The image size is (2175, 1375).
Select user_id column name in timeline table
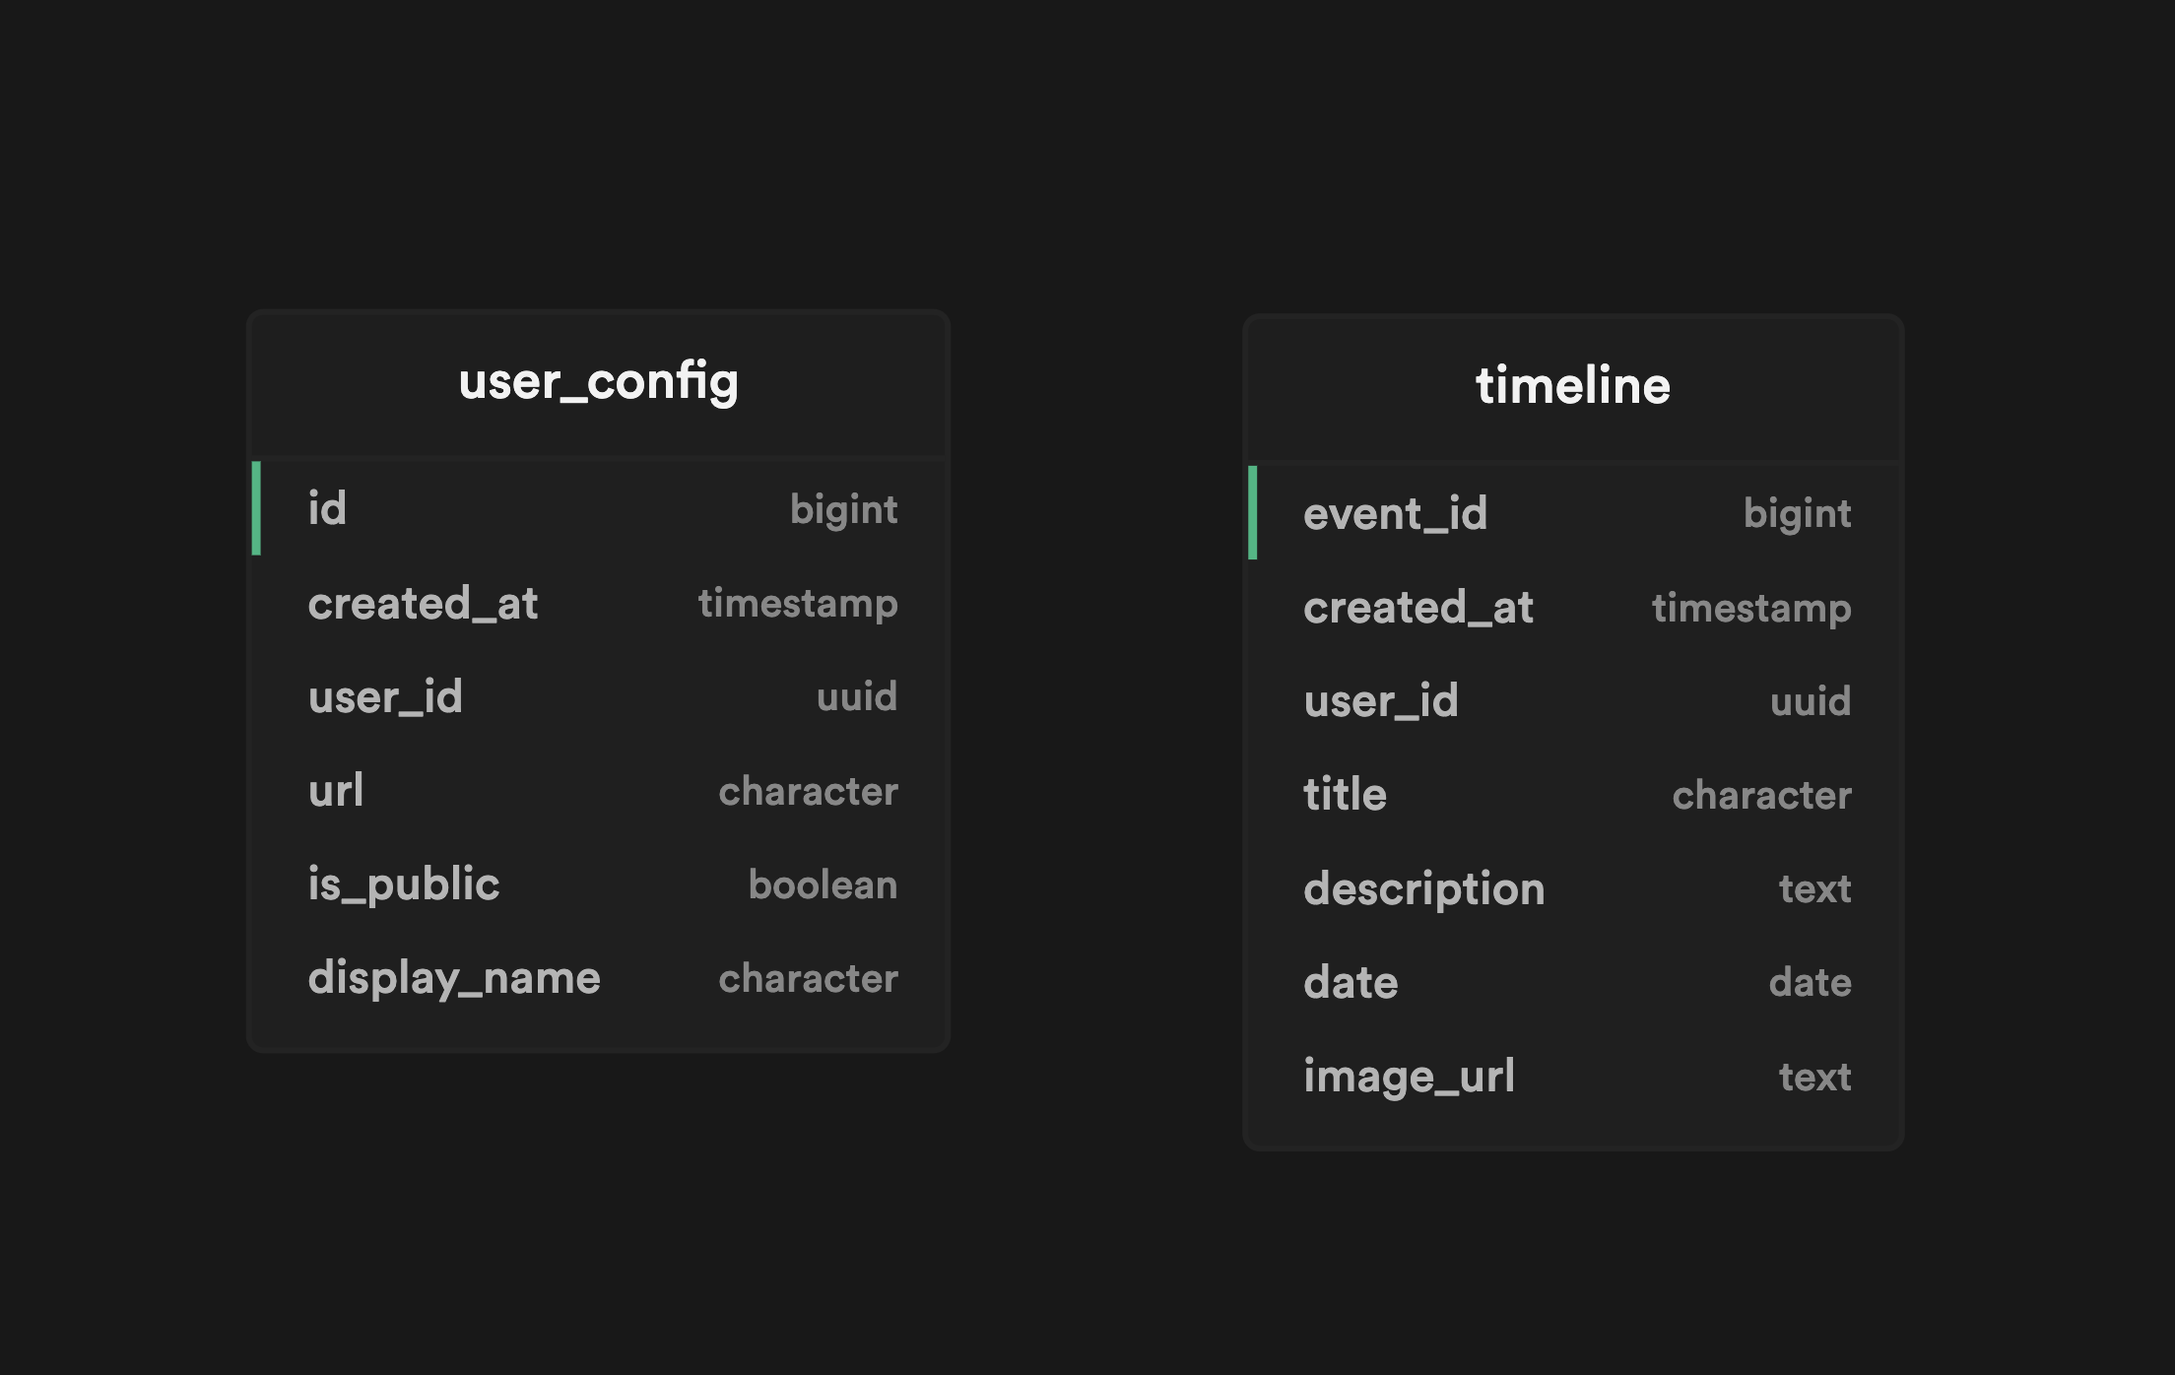point(1380,701)
